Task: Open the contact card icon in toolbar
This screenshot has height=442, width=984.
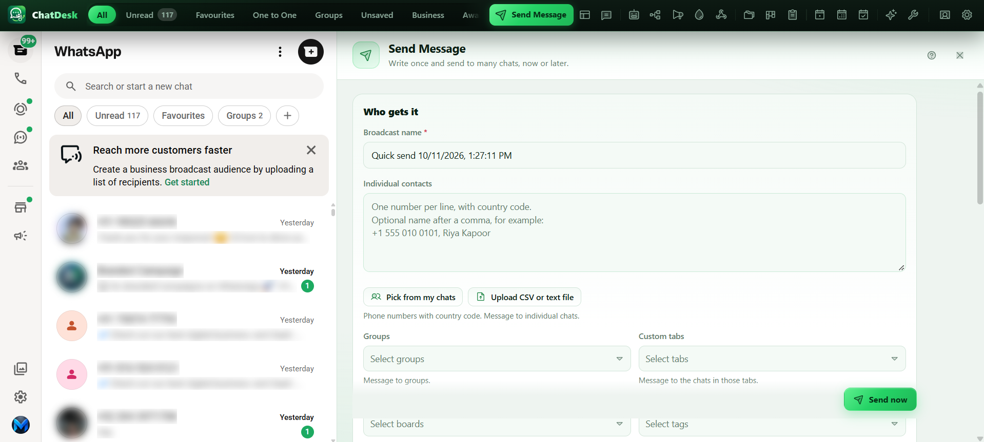Action: (x=945, y=15)
